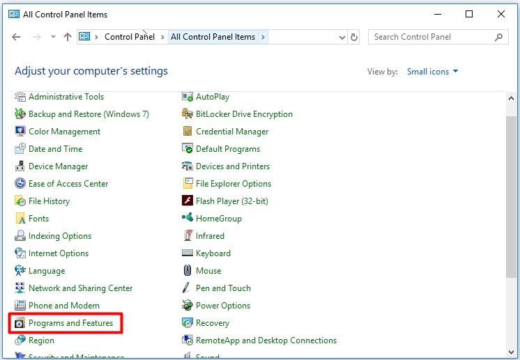This screenshot has width=520, height=360.
Task: Click the Color Management monitor icon
Action: (20, 132)
